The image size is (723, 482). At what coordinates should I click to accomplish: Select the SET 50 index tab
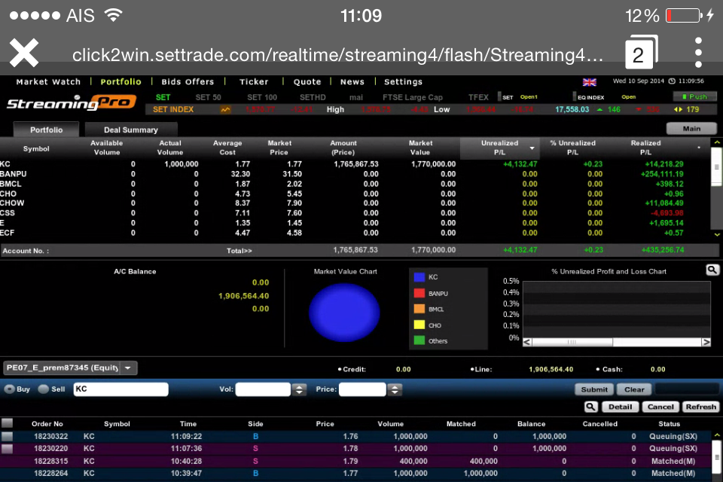coord(208,97)
